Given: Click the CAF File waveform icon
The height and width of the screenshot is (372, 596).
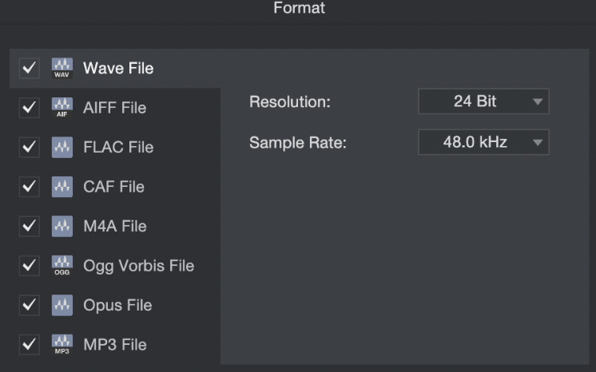Looking at the screenshot, I should click(62, 187).
